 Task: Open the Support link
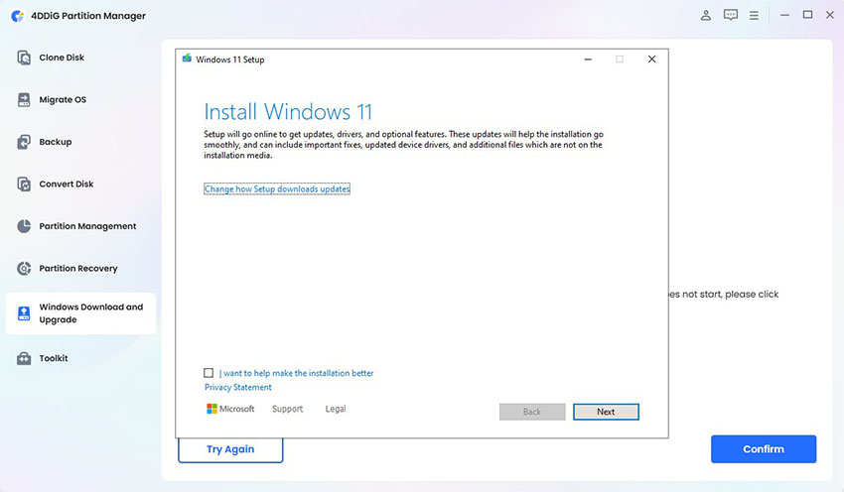coord(287,409)
